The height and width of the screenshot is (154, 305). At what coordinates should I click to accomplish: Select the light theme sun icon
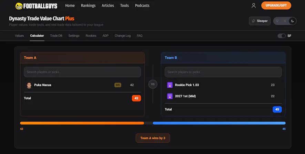(285, 21)
